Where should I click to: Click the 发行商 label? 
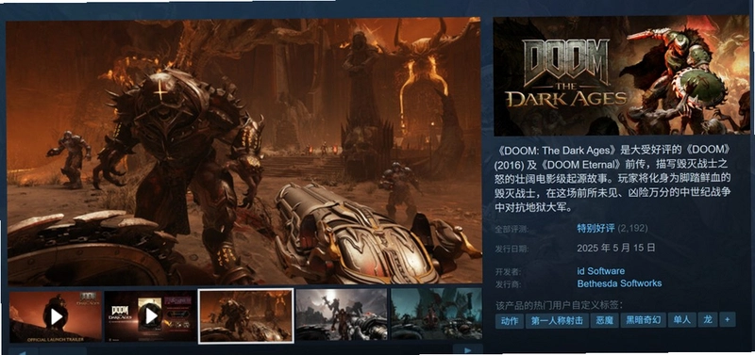click(x=508, y=284)
